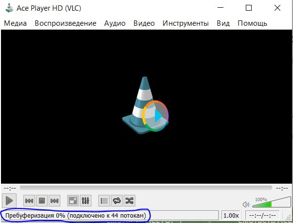Toggle loop repeat mode
The width and height of the screenshot is (293, 223).
pyautogui.click(x=117, y=201)
